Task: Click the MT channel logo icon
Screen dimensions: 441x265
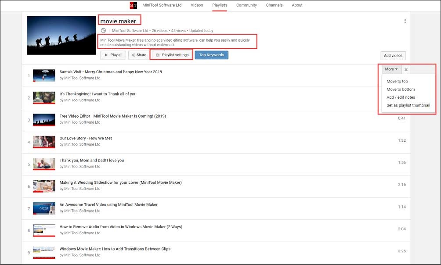Action: pos(133,5)
